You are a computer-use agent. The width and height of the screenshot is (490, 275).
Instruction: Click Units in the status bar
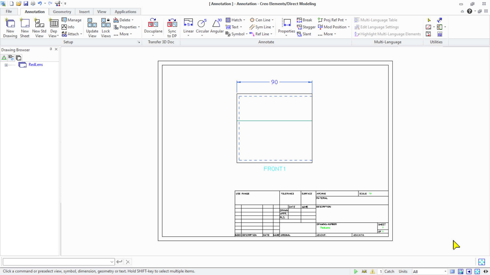pos(403,271)
